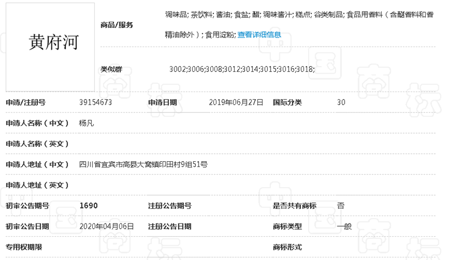Click goods text line starting with 调味品; 茶饮料
Screen dimensions: 450x260
(299, 15)
